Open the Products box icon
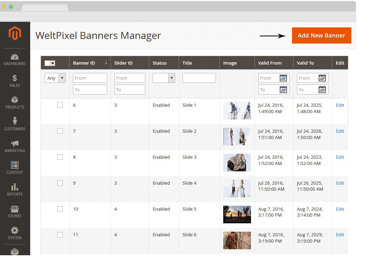The height and width of the screenshot is (257, 384). pyautogui.click(x=15, y=100)
